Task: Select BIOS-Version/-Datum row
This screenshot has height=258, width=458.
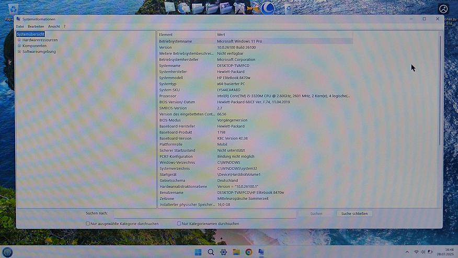Action: coord(255,102)
